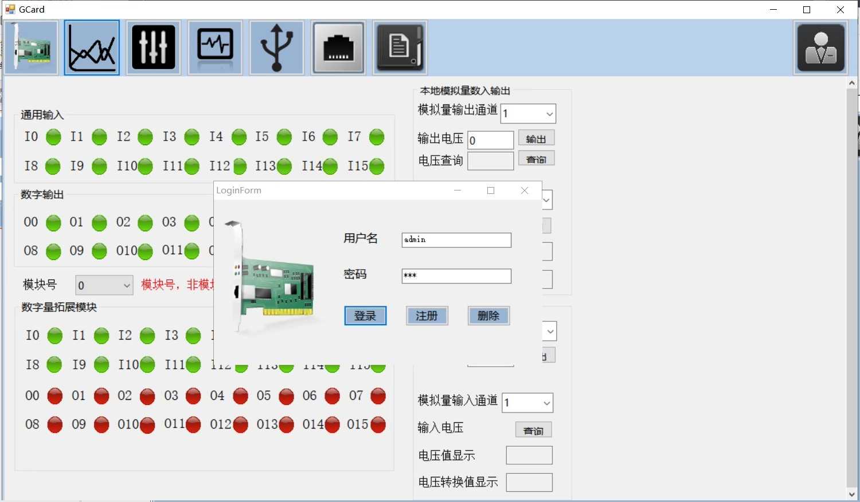The image size is (860, 502).
Task: Toggle I0 indicator in 通用输入
Action: coord(53,137)
